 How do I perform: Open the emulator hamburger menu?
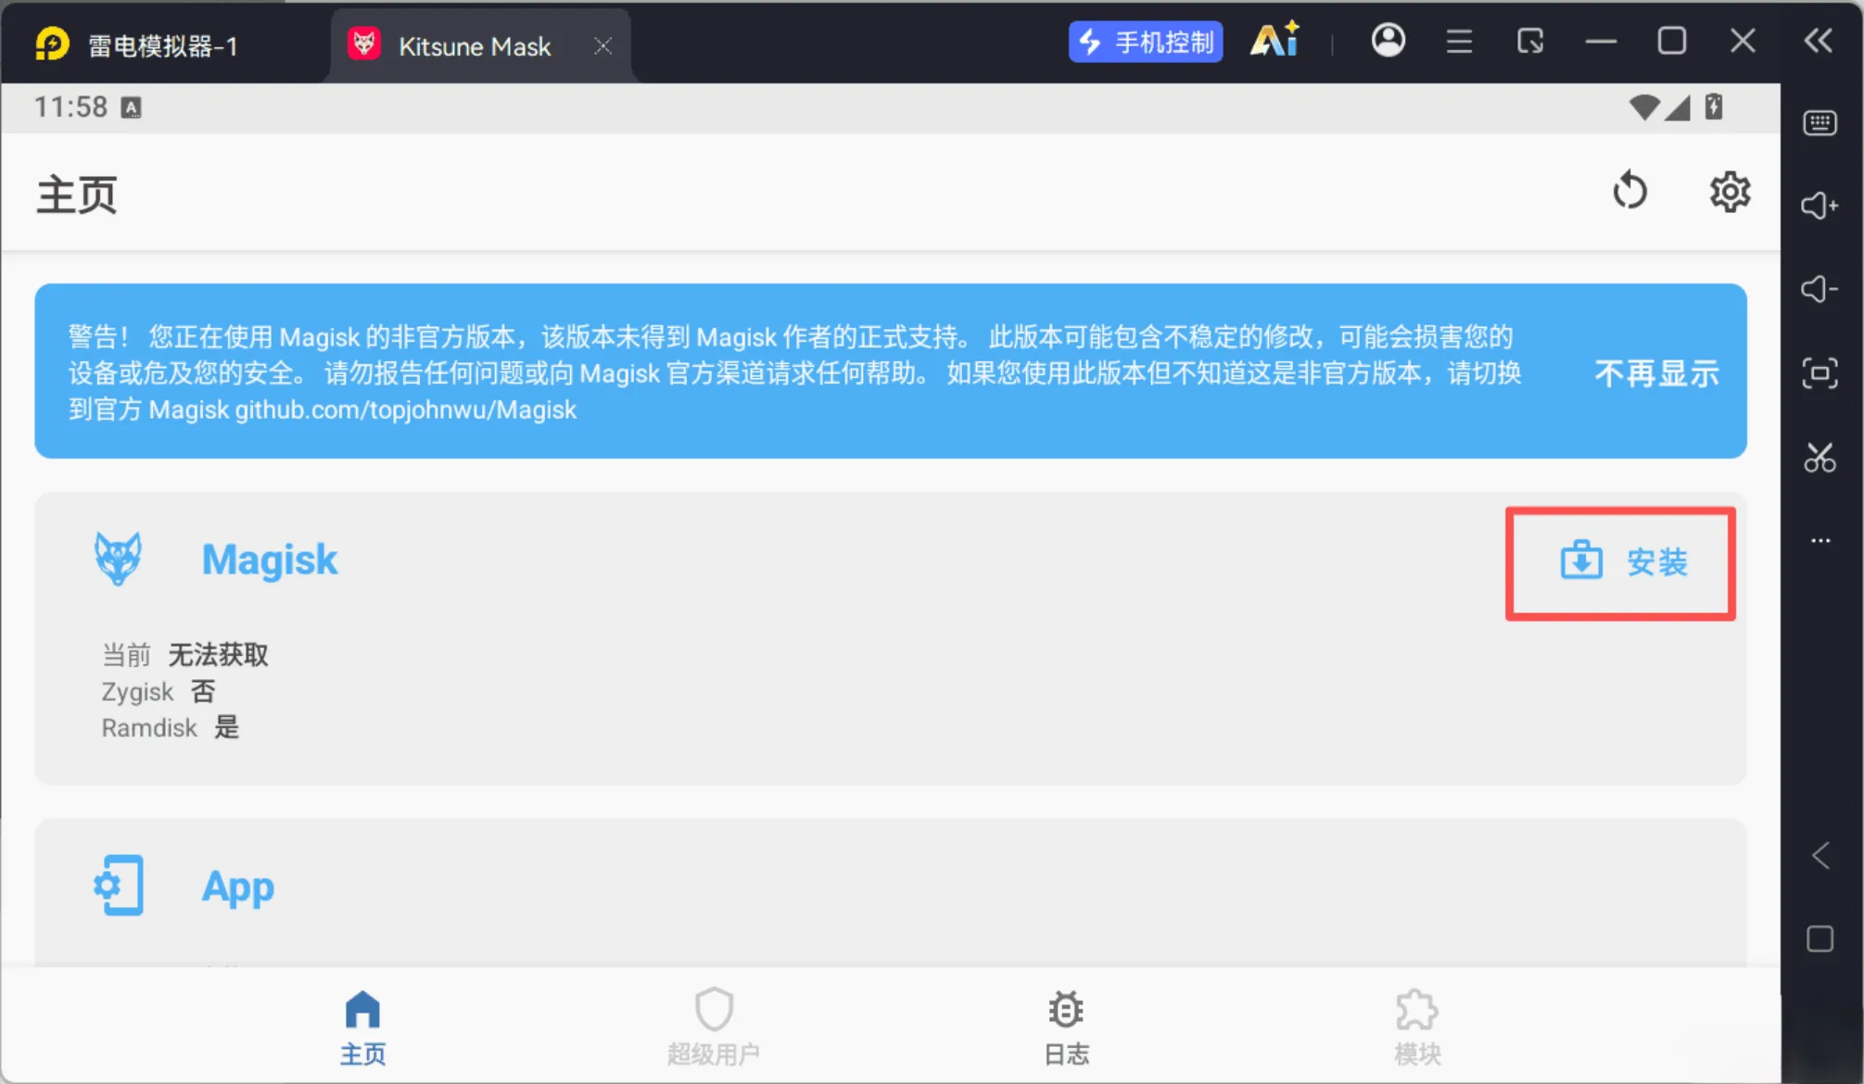[x=1459, y=42]
